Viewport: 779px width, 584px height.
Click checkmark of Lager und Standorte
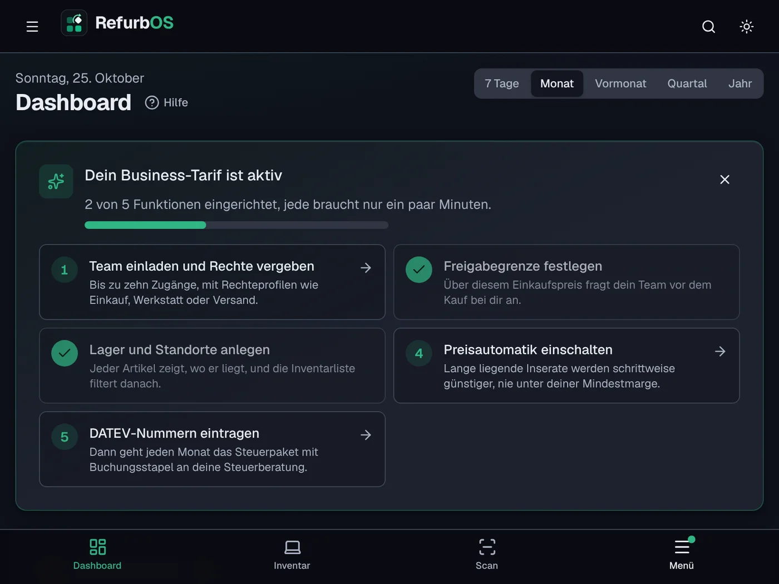tap(65, 353)
